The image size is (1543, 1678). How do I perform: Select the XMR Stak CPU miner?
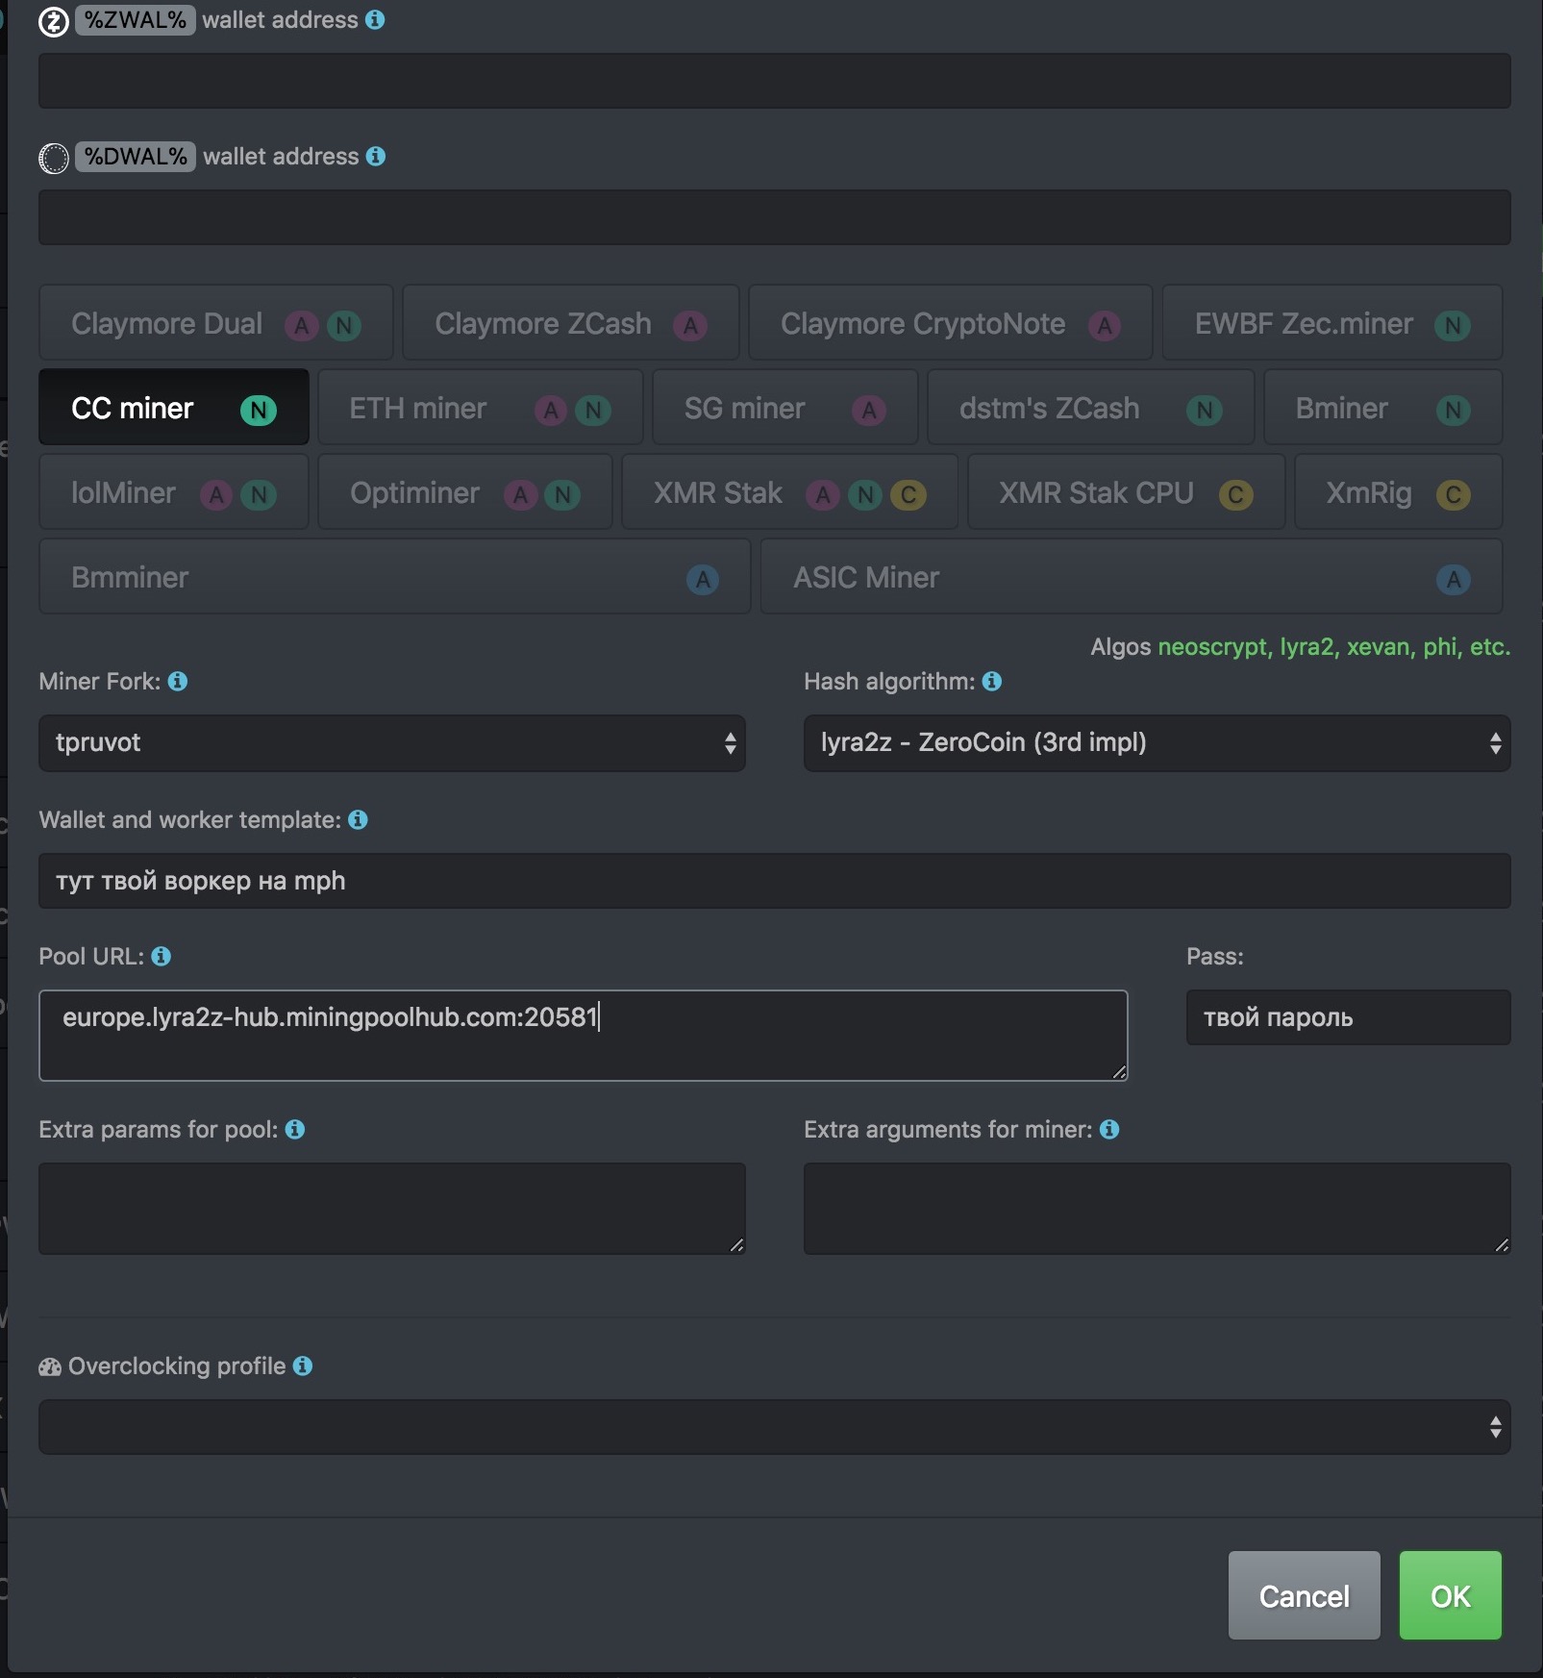[1127, 492]
